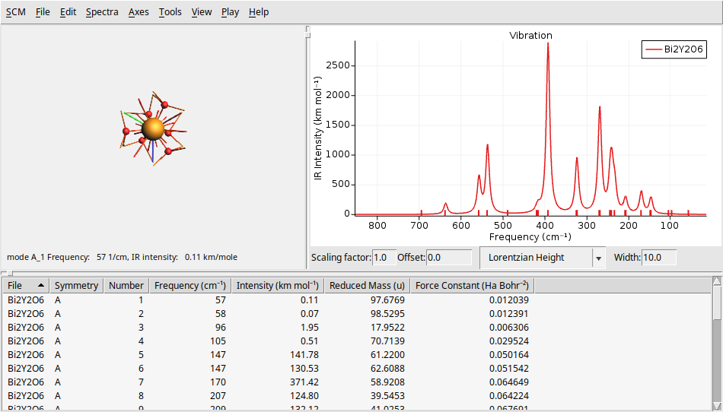Sort table by Reduced Mass column
The height and width of the screenshot is (412, 723).
[x=366, y=286]
